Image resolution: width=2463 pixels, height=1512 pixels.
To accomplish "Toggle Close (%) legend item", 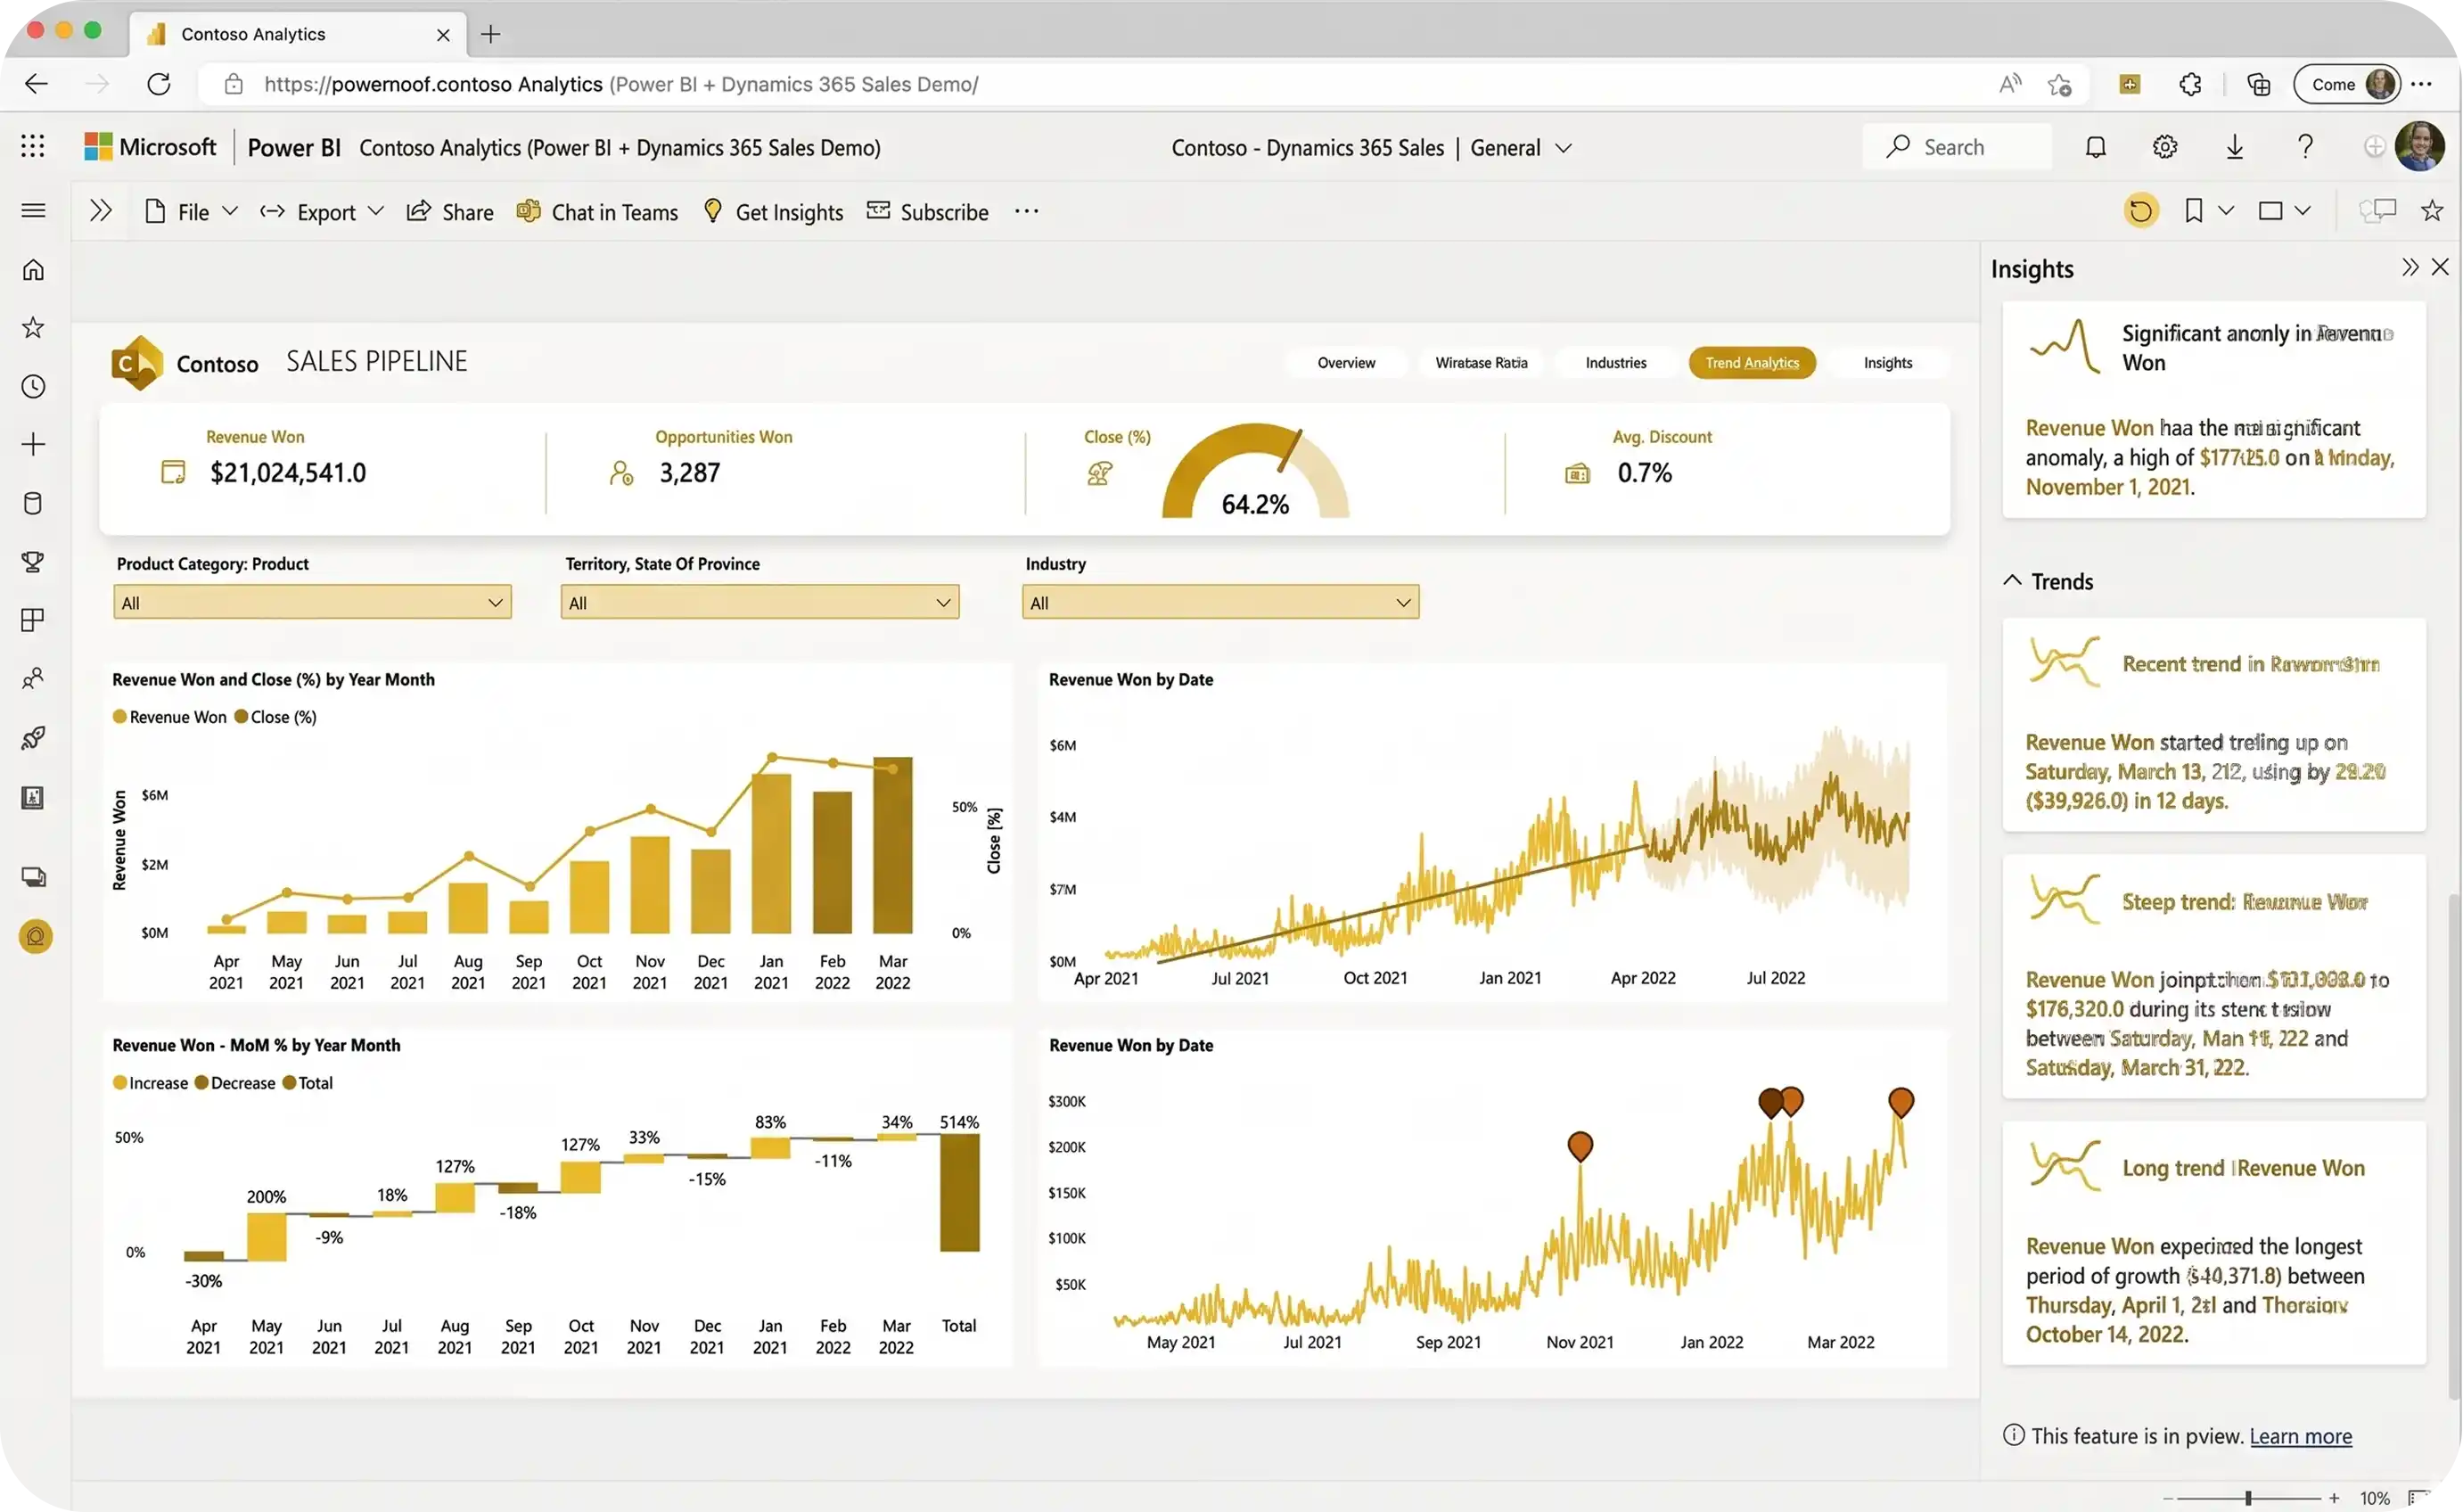I will pos(275,717).
